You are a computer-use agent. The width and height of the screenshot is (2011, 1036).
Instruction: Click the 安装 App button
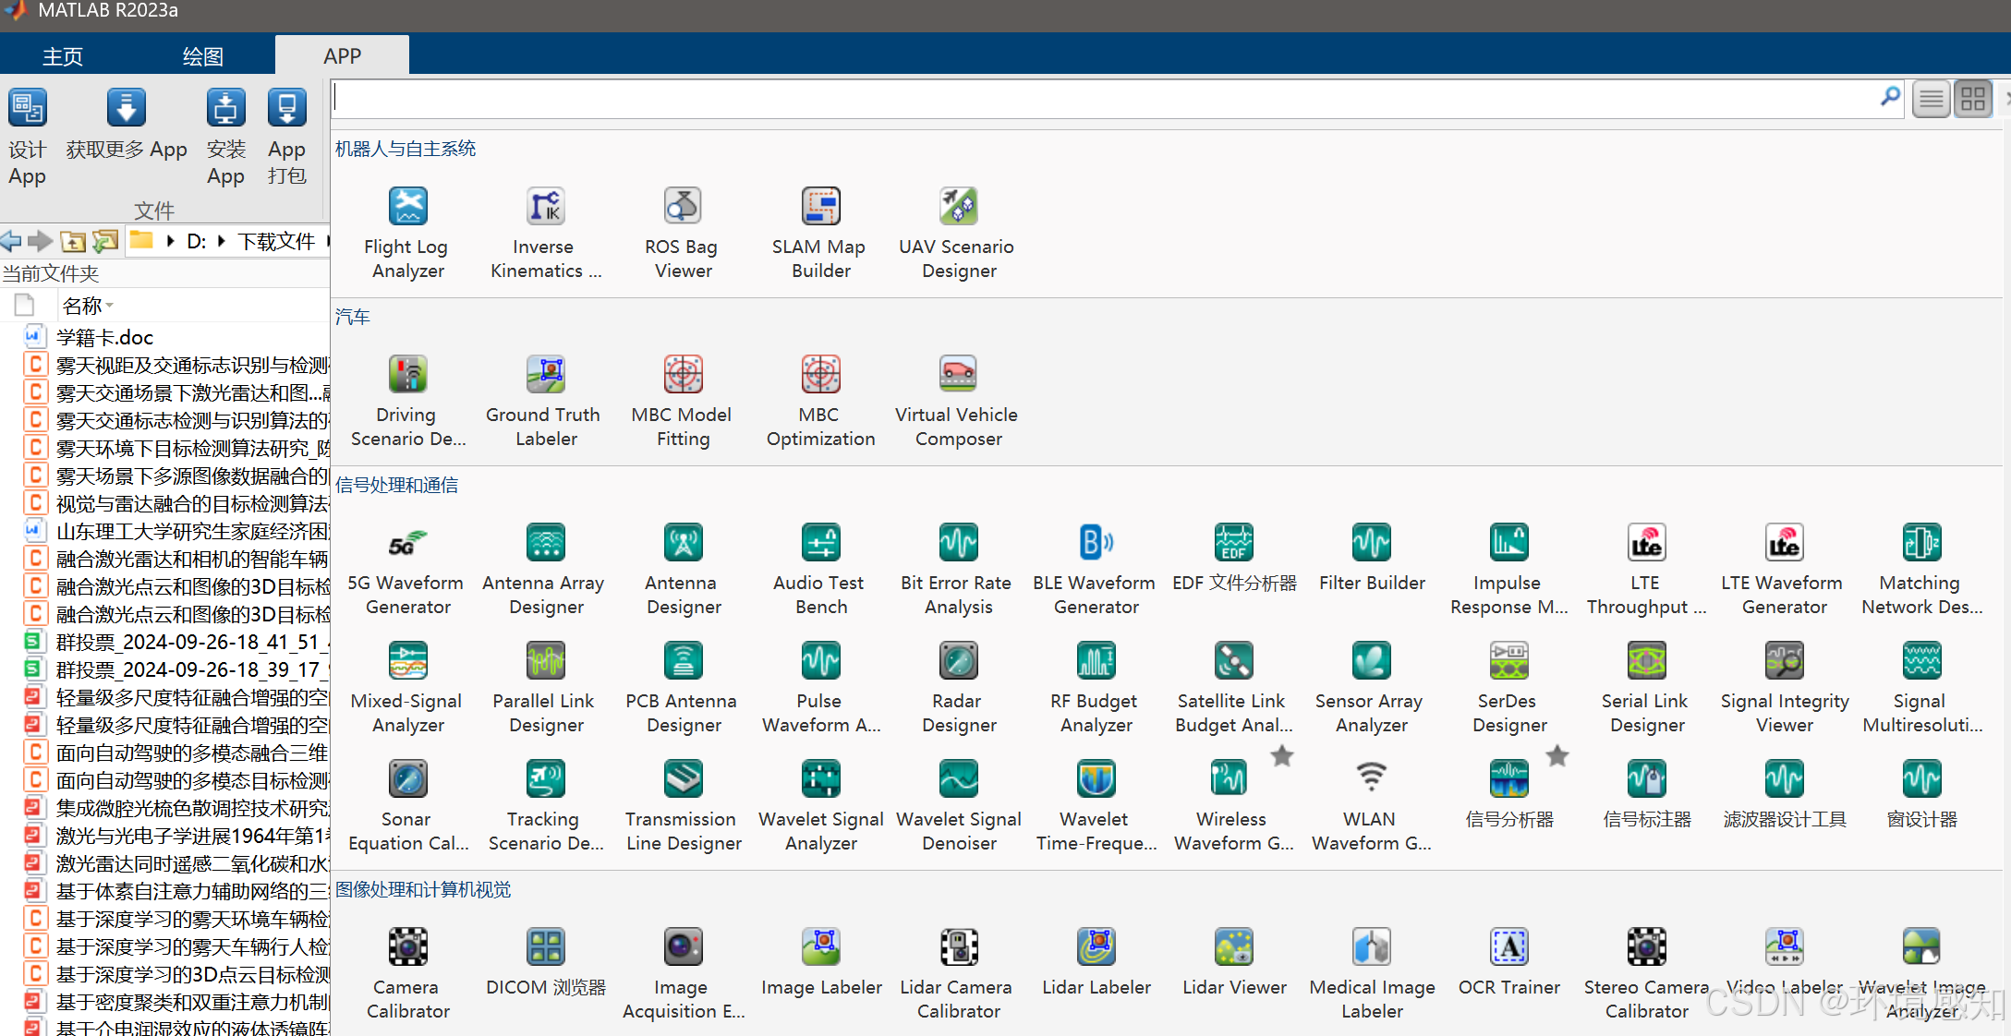coord(225,138)
